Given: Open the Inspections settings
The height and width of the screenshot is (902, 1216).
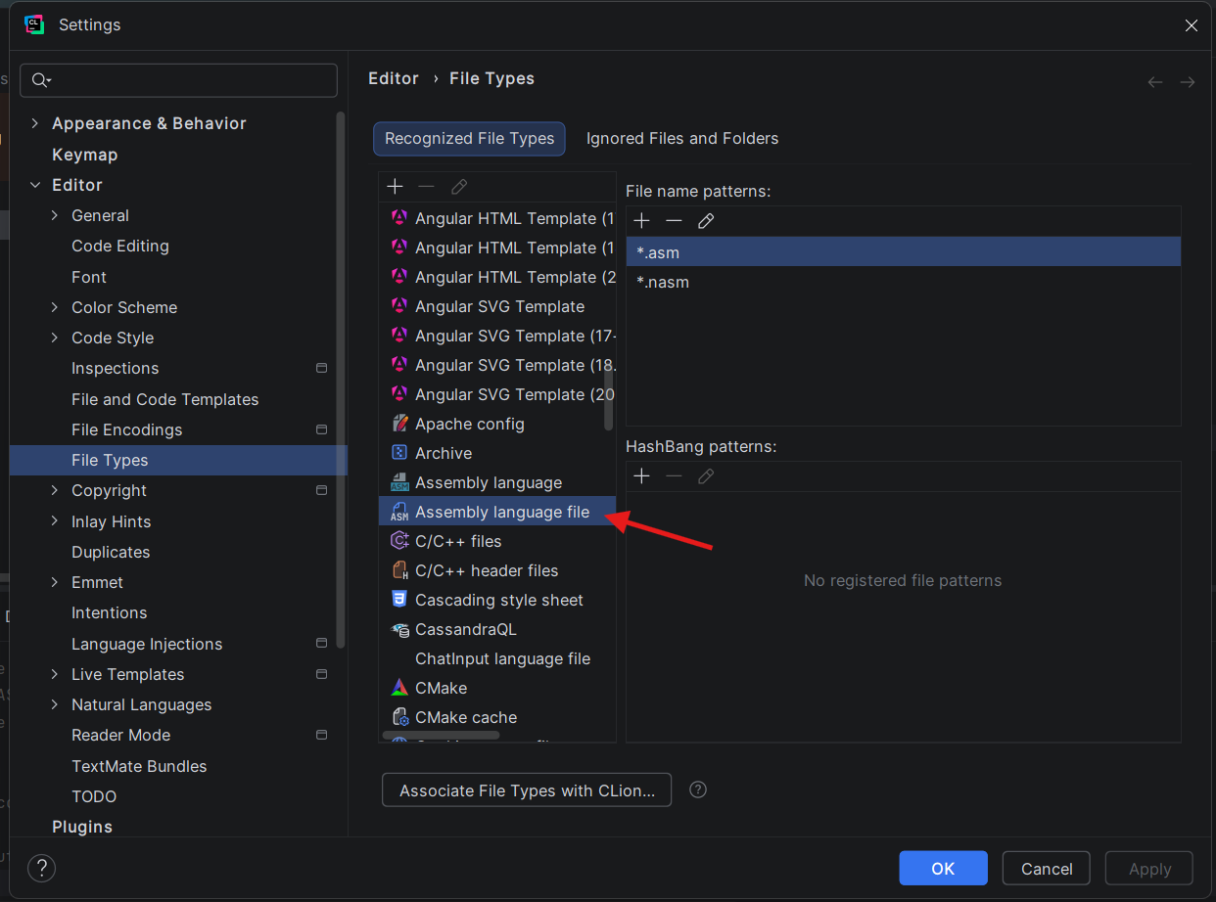Looking at the screenshot, I should 115,368.
